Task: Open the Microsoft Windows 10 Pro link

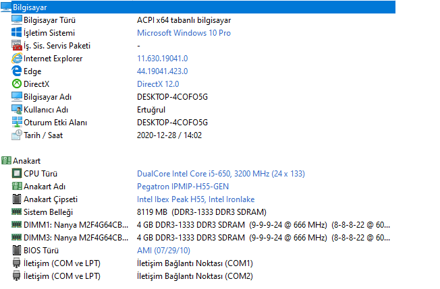Action: pos(184,33)
